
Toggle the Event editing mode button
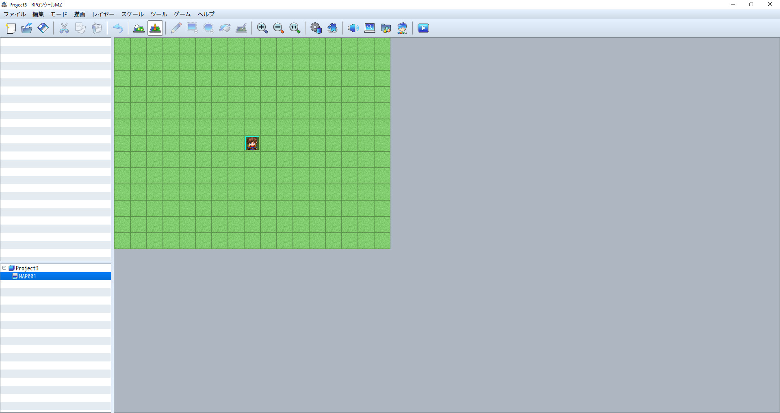[155, 28]
